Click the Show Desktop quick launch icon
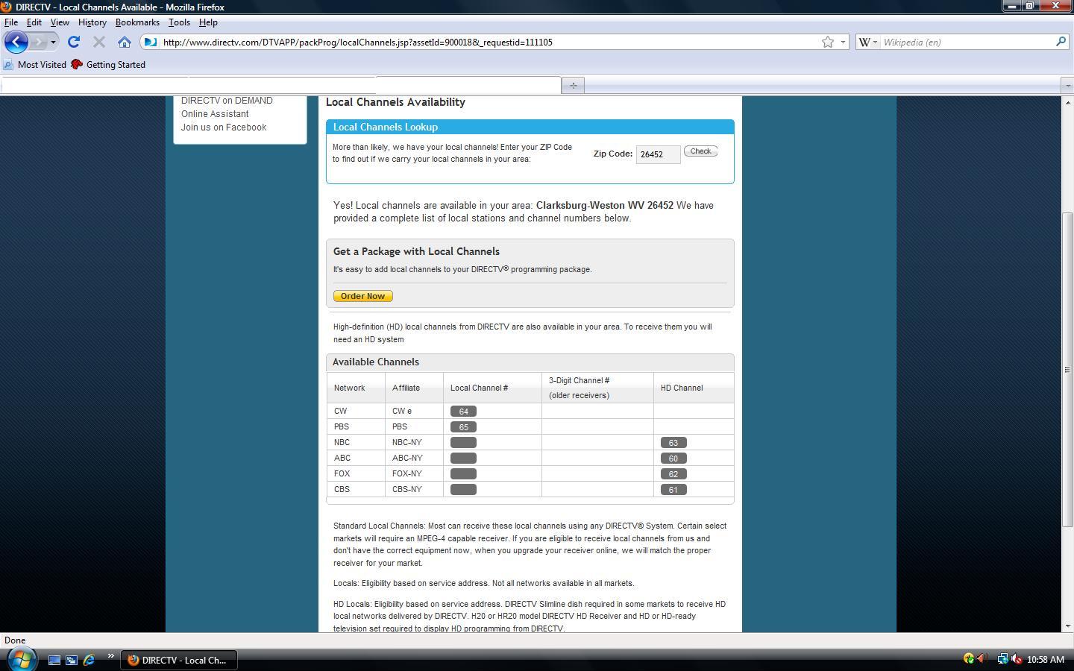This screenshot has height=671, width=1074. click(54, 660)
